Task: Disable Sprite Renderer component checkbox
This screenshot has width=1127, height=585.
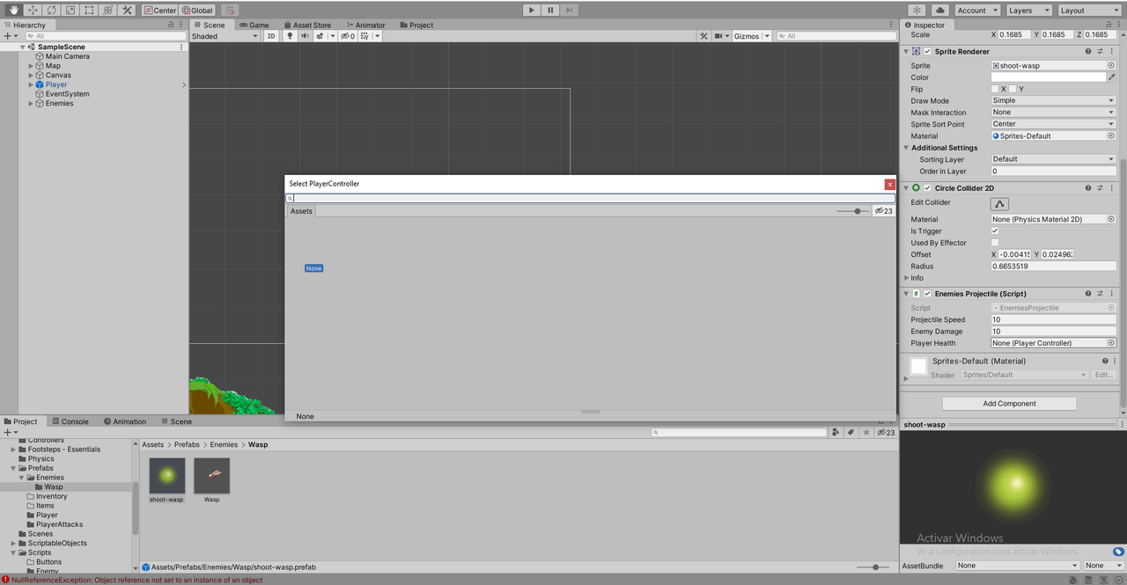Action: (927, 52)
